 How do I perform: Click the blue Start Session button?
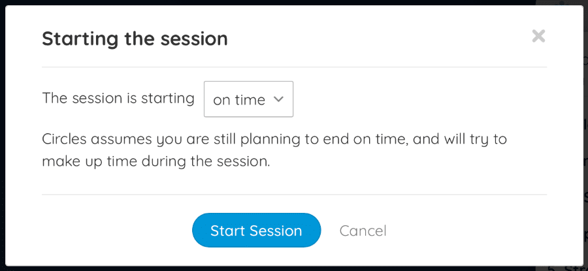[257, 230]
